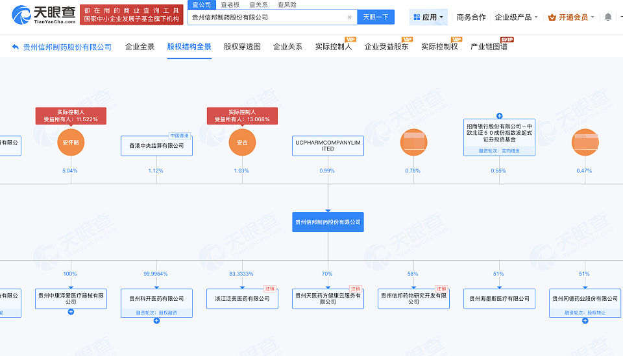
Task: Click the 5.04% shareholding label
Action: tap(70, 171)
